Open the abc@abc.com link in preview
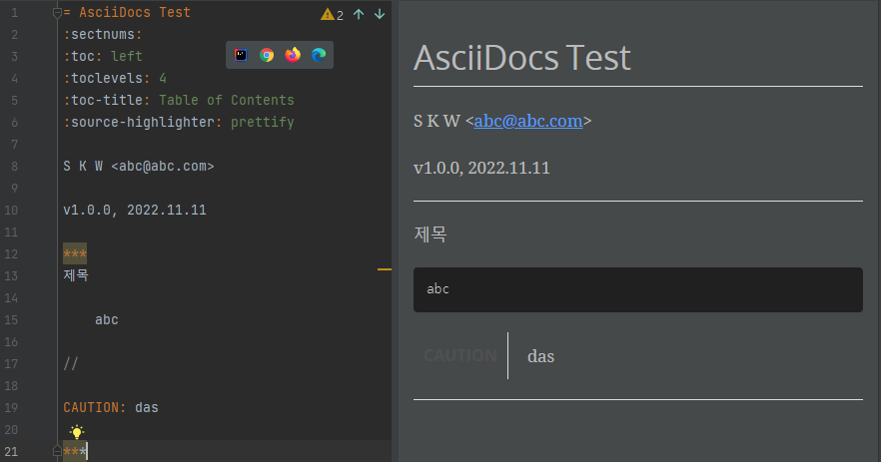This screenshot has width=881, height=462. 528,121
